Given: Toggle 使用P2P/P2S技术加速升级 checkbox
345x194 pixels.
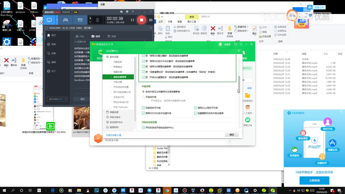Looking at the screenshot, I should 143,113.
